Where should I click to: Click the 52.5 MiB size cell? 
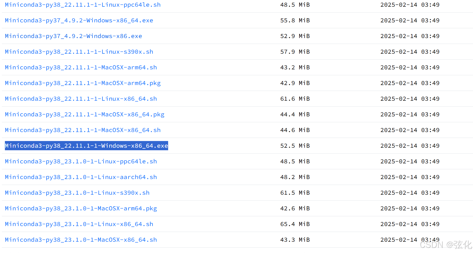pos(295,146)
